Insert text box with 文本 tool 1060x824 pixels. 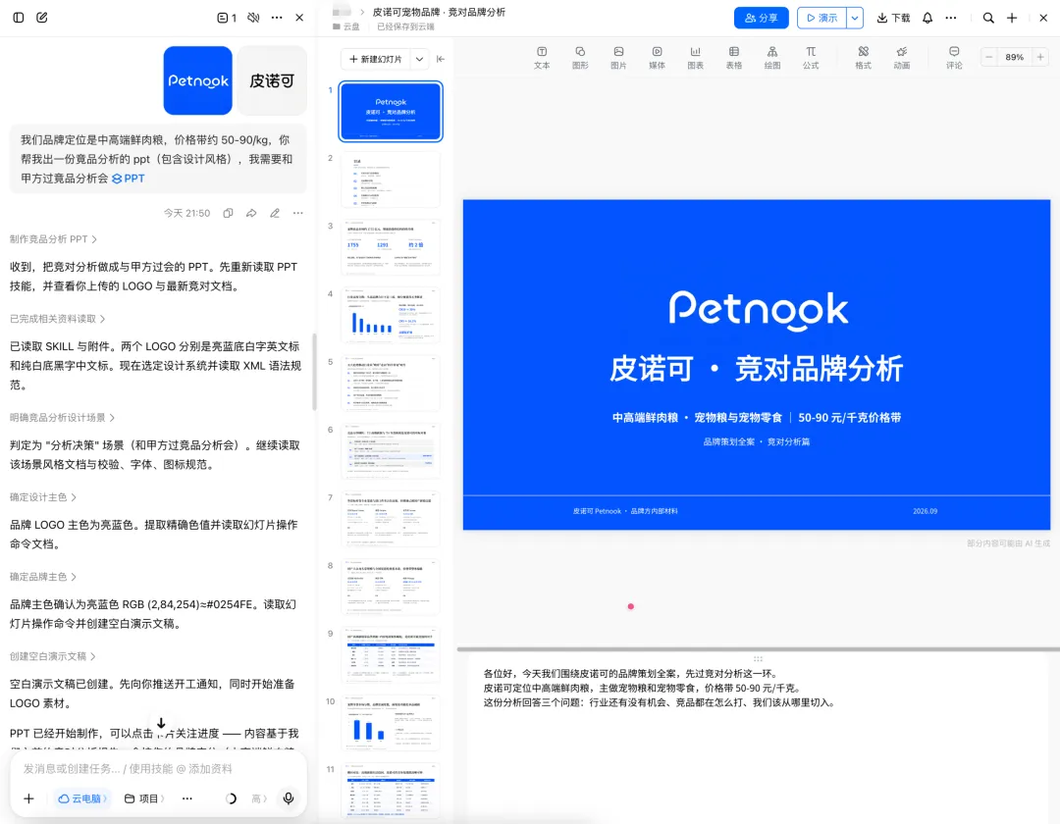542,58
